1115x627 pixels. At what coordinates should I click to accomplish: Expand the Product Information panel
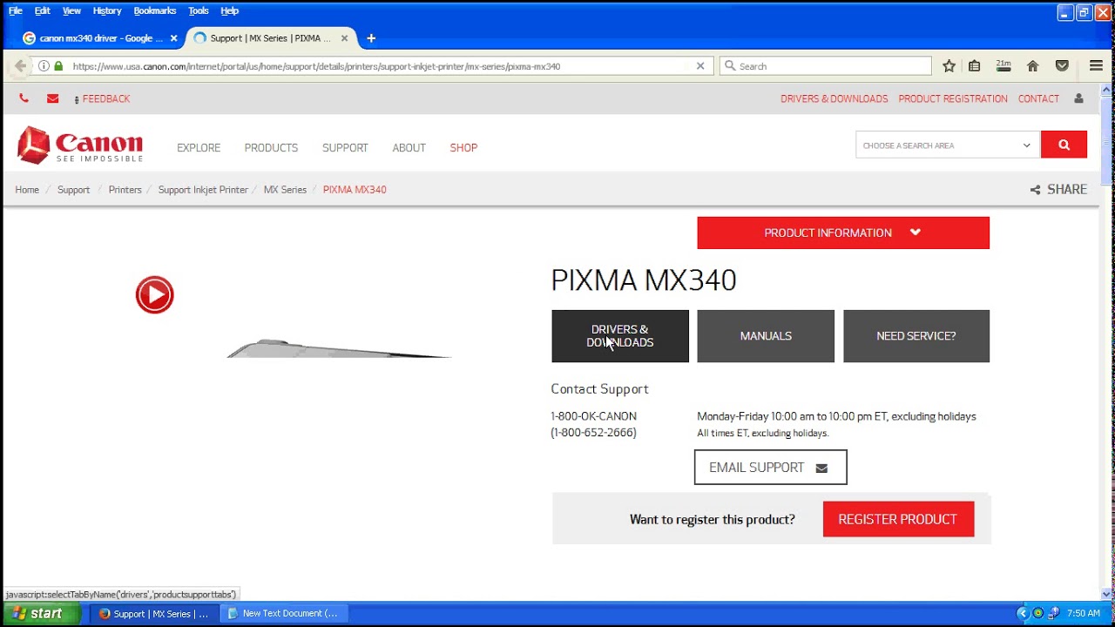[843, 233]
